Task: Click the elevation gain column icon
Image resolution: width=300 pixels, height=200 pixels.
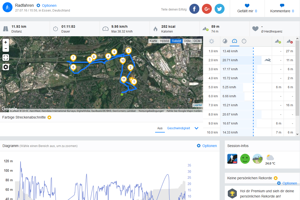Action: point(278,41)
